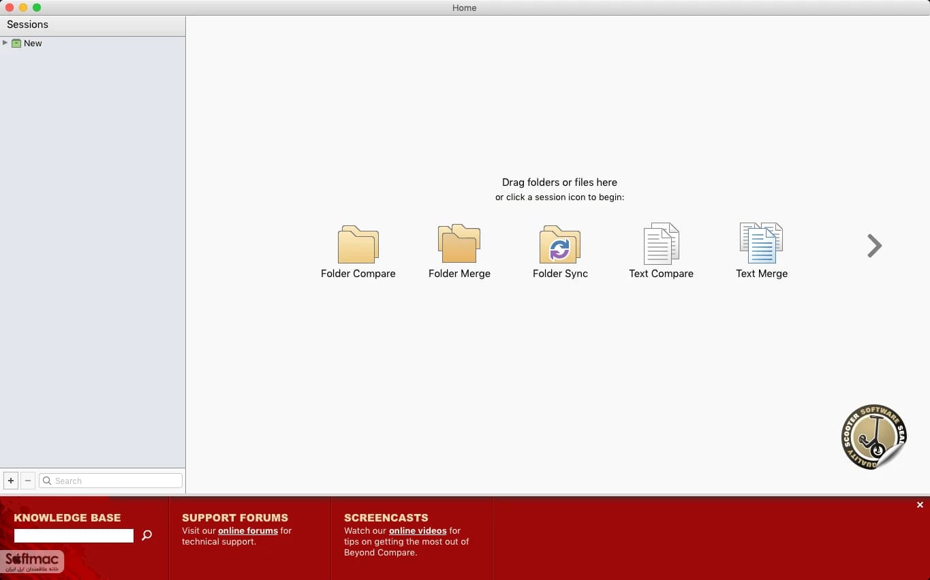Click the Support Forums heading
The width and height of the screenshot is (930, 580).
[x=235, y=517]
